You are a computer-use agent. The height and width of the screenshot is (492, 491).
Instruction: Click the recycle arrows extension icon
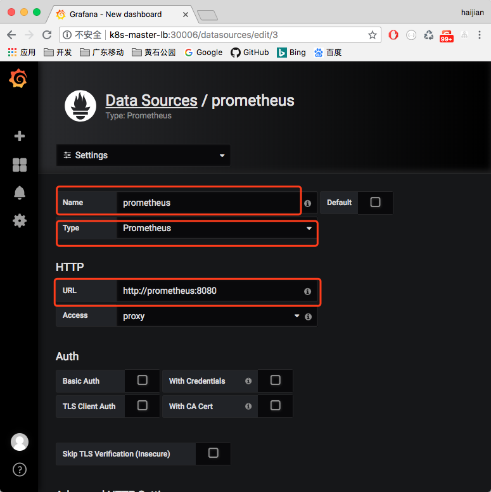(428, 35)
